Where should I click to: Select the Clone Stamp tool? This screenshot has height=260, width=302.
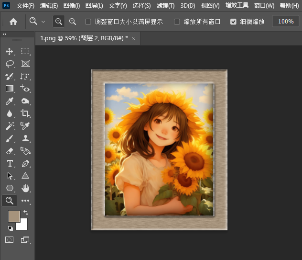click(25, 138)
